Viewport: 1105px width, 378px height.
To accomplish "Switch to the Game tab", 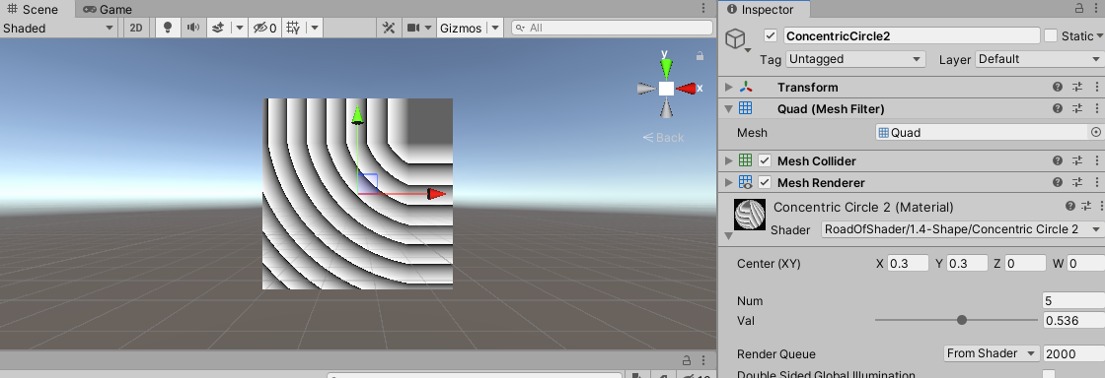I will coord(108,9).
